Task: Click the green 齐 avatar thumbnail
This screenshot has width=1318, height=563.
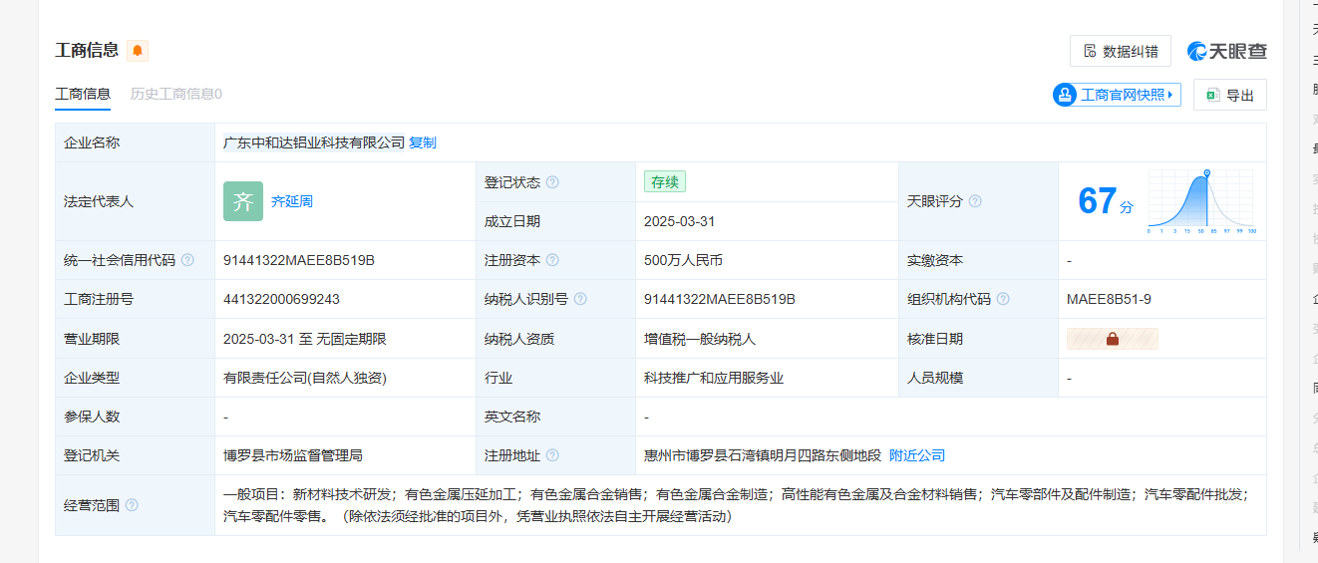Action: click(x=243, y=201)
